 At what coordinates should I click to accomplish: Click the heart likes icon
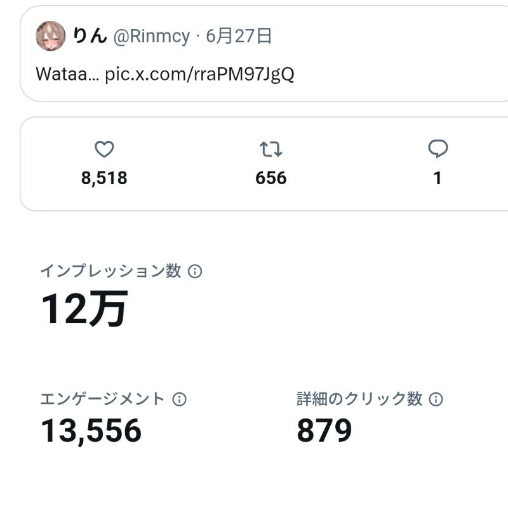(104, 149)
